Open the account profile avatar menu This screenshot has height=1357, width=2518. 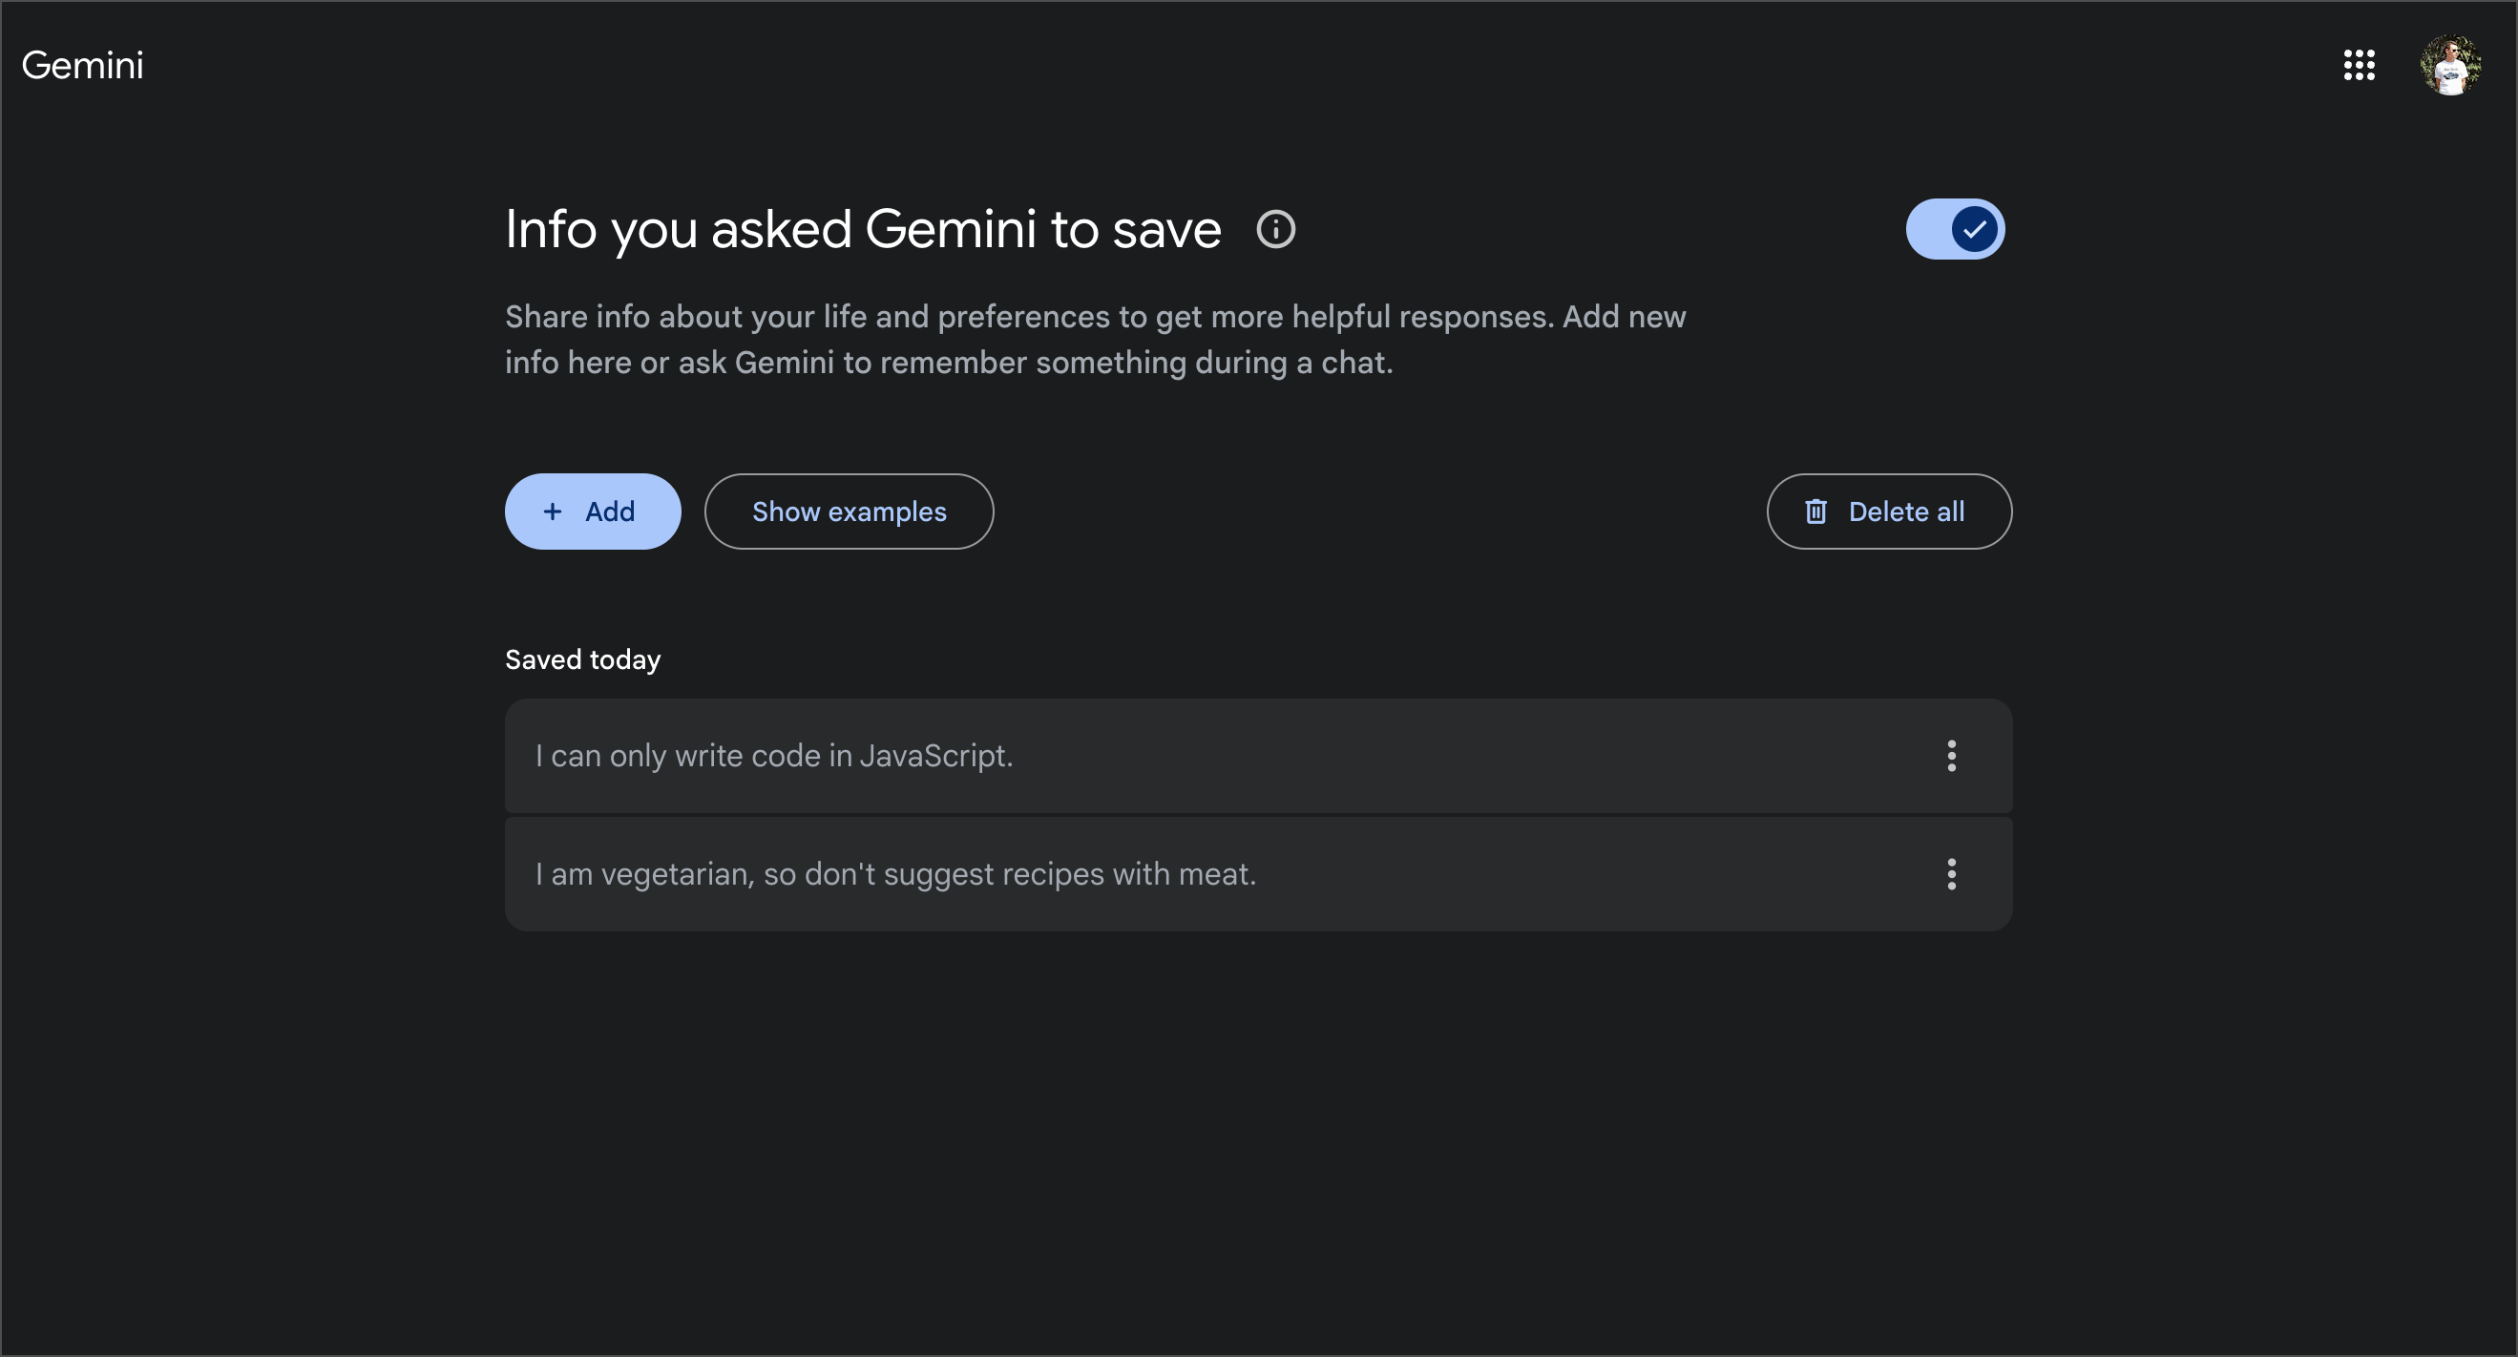(x=2449, y=66)
